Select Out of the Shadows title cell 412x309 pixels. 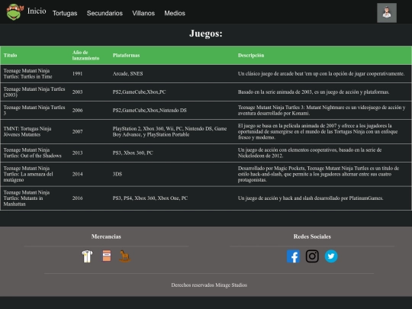35,153
